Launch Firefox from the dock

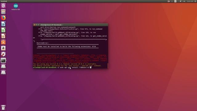coord(3,18)
